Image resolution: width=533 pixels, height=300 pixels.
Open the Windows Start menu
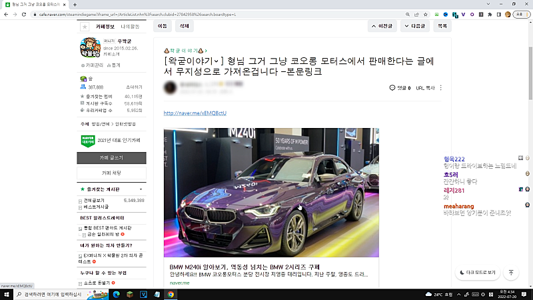click(6, 295)
